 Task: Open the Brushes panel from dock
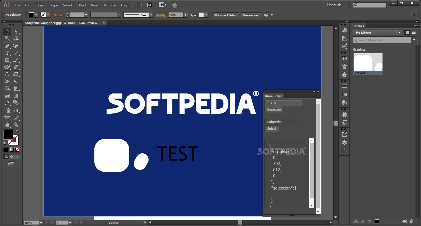coord(344,67)
